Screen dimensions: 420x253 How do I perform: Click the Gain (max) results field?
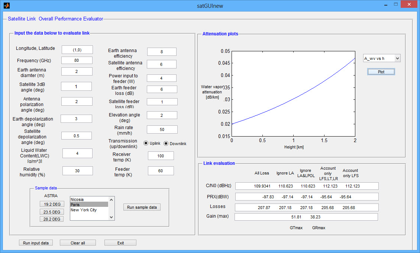pos(306,217)
